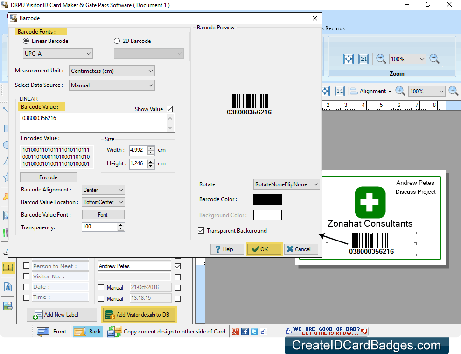Screen dimensions: 461x354
Task: Check the Person to Meet label checkbox
Action: click(x=27, y=266)
